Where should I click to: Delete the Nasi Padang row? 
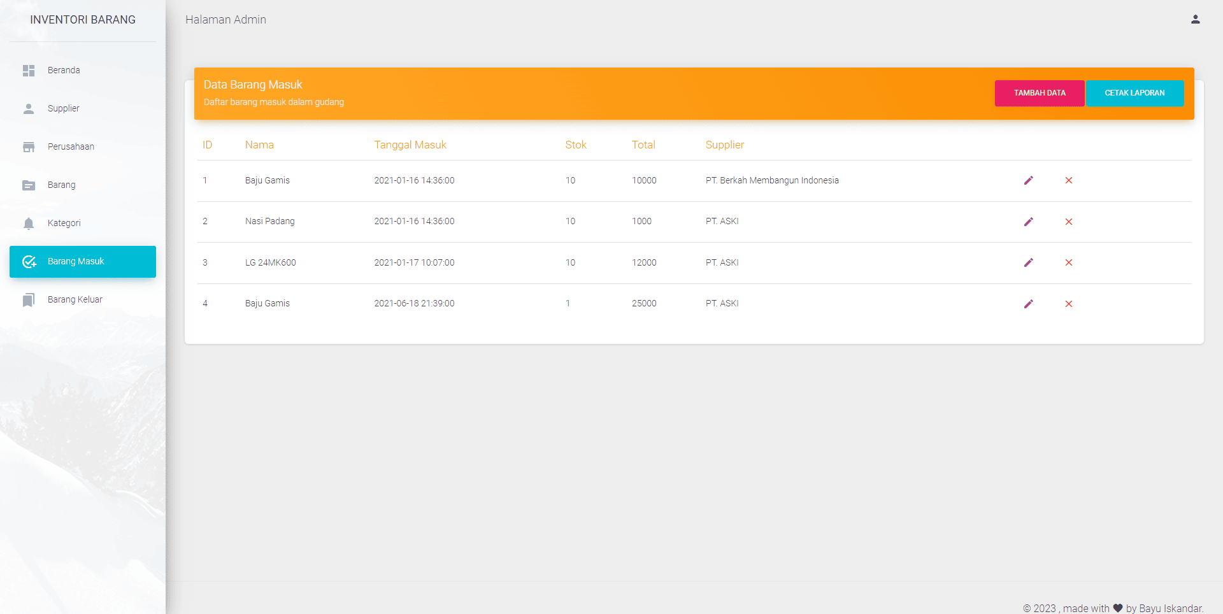click(1069, 222)
